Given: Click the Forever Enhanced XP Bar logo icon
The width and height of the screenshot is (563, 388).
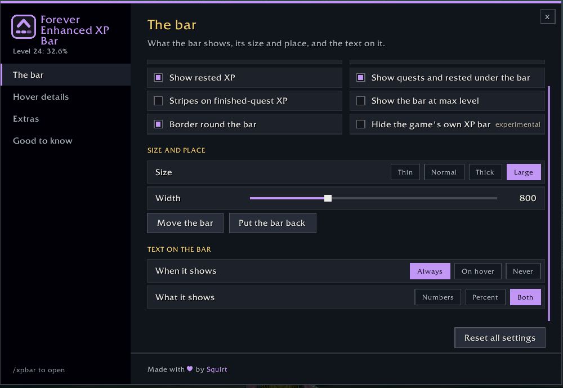Looking at the screenshot, I should [24, 26].
